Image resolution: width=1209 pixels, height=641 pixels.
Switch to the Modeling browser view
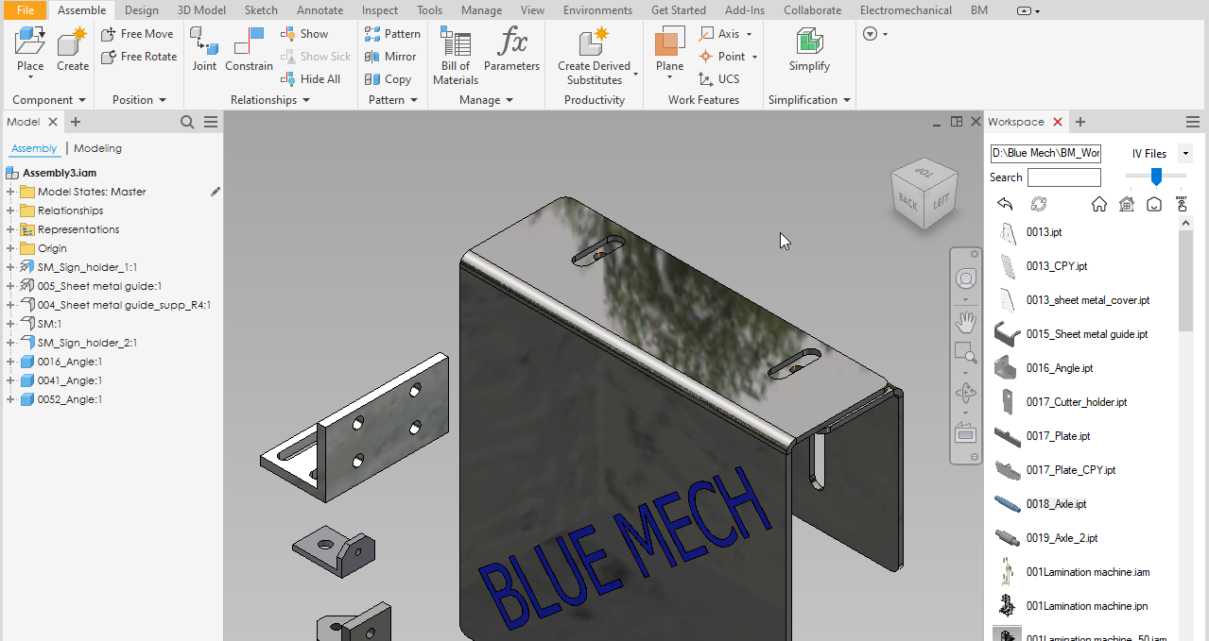pyautogui.click(x=97, y=148)
